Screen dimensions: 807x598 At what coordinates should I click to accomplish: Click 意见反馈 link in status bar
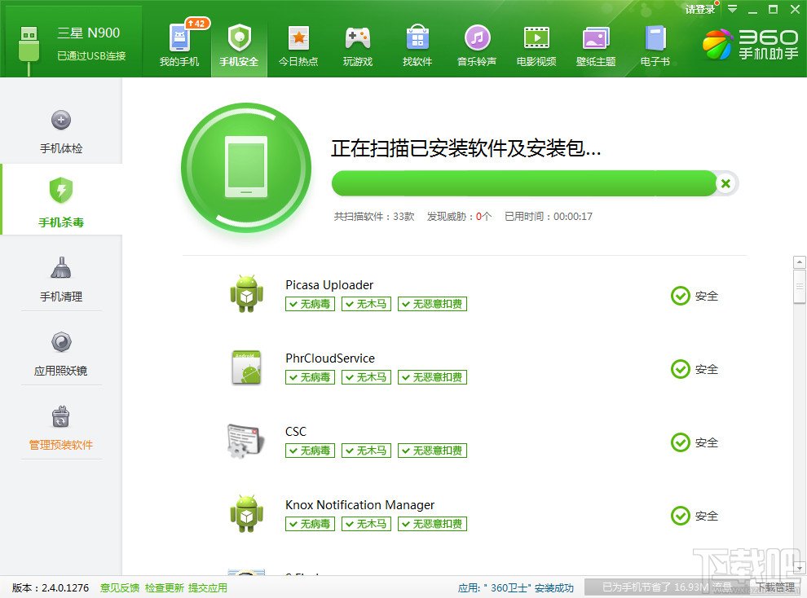119,587
